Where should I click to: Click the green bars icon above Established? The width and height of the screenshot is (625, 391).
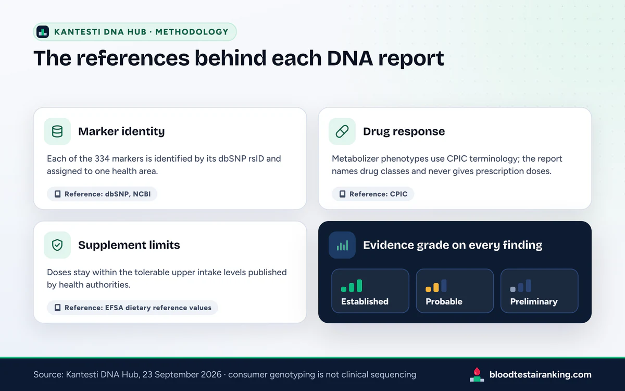352,286
